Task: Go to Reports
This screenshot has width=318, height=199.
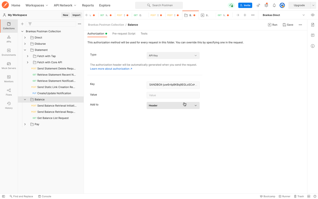Action: pyautogui.click(x=88, y=5)
